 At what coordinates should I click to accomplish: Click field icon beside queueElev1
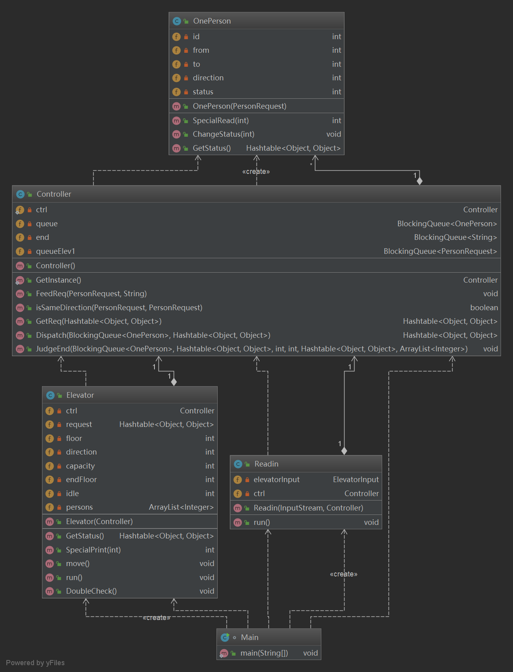20,251
